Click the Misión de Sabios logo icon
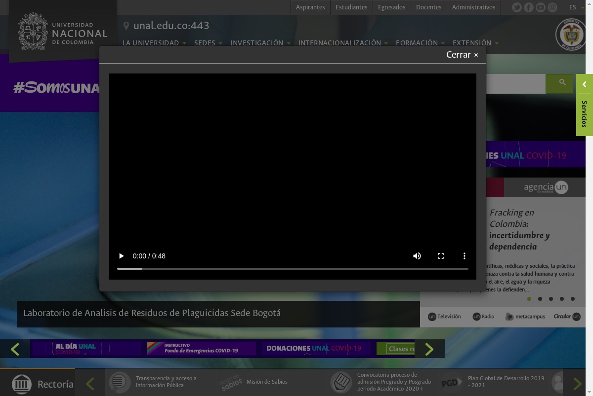The image size is (593, 396). click(x=231, y=382)
